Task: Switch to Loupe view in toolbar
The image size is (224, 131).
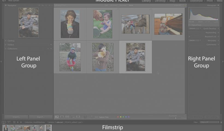Action: [x=62, y=117]
